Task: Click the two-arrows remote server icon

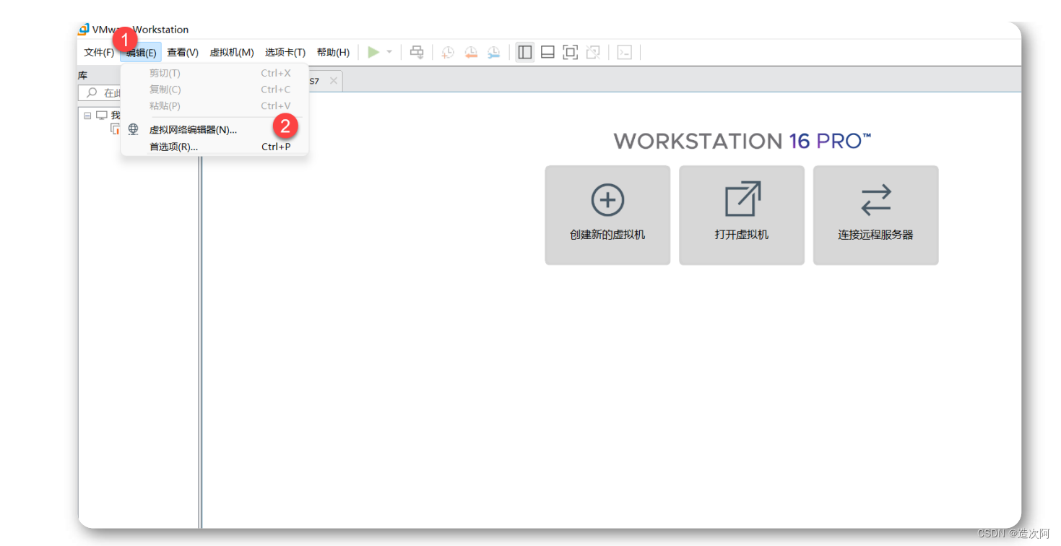Action: tap(876, 200)
